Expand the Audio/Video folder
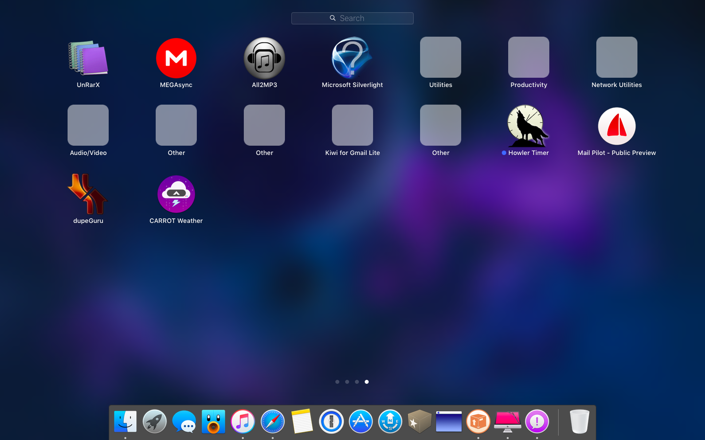This screenshot has width=705, height=440. click(x=88, y=125)
